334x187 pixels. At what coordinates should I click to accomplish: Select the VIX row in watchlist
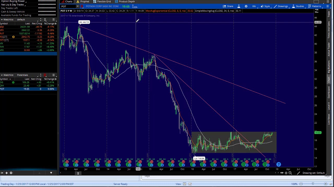pyautogui.click(x=28, y=43)
